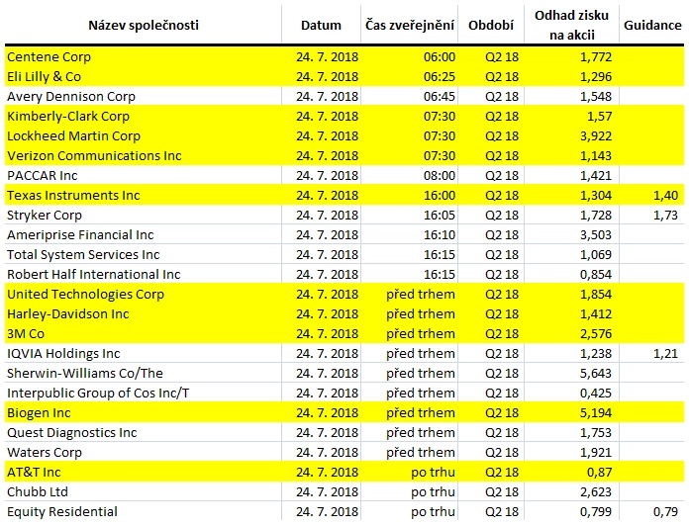
Task: Select the 'Guidance' column header
Action: click(652, 25)
